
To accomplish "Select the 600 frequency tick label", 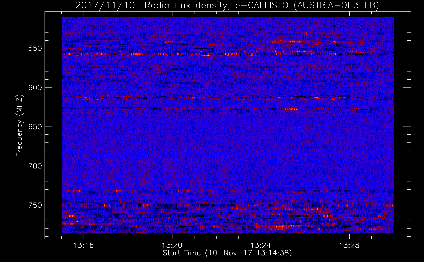I will [x=35, y=88].
